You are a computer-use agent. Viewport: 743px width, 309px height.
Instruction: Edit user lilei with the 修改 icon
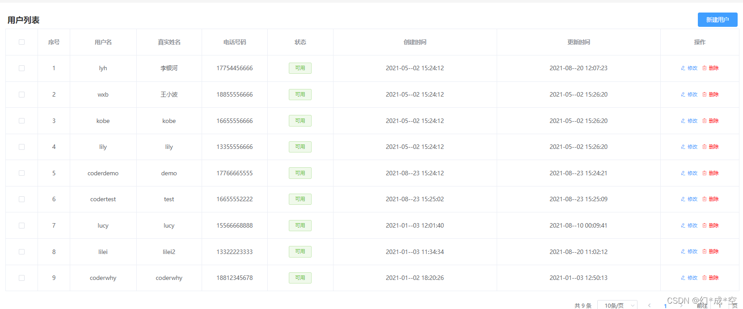coord(689,251)
